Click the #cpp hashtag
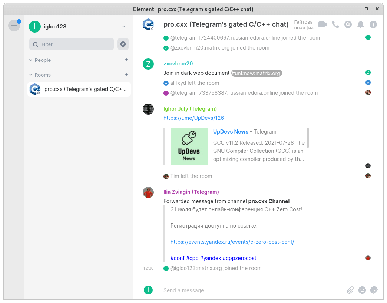387x303 pixels. [x=192, y=258]
